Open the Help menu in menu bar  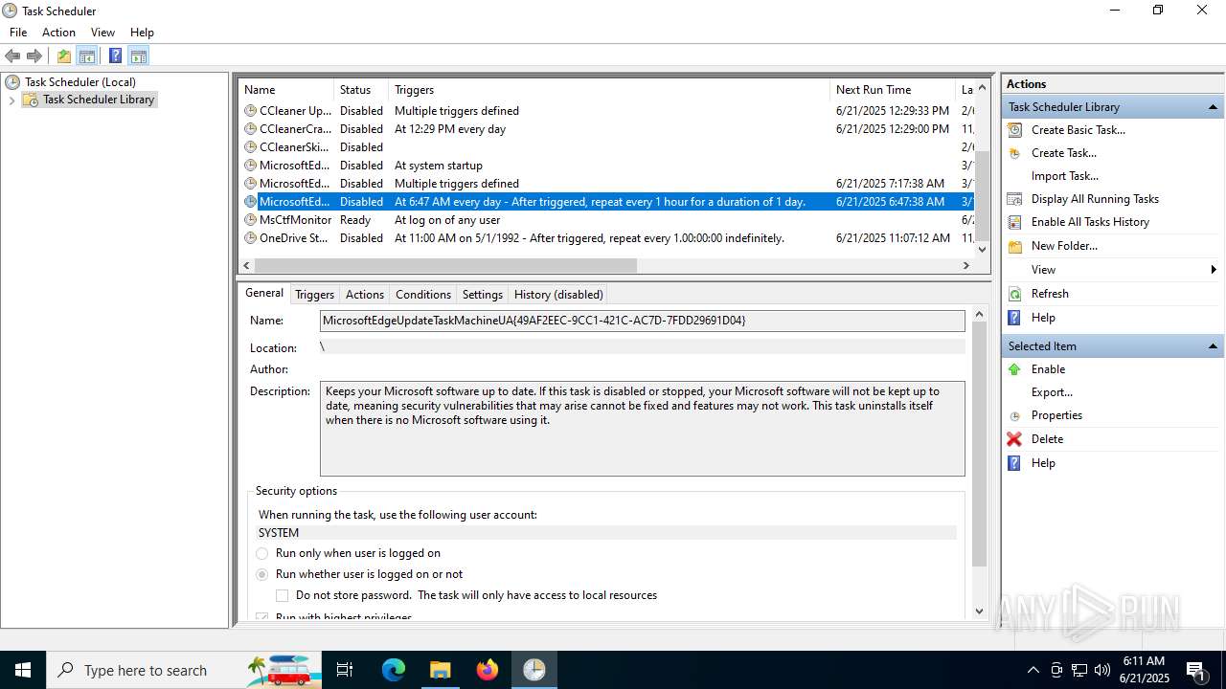142,33
